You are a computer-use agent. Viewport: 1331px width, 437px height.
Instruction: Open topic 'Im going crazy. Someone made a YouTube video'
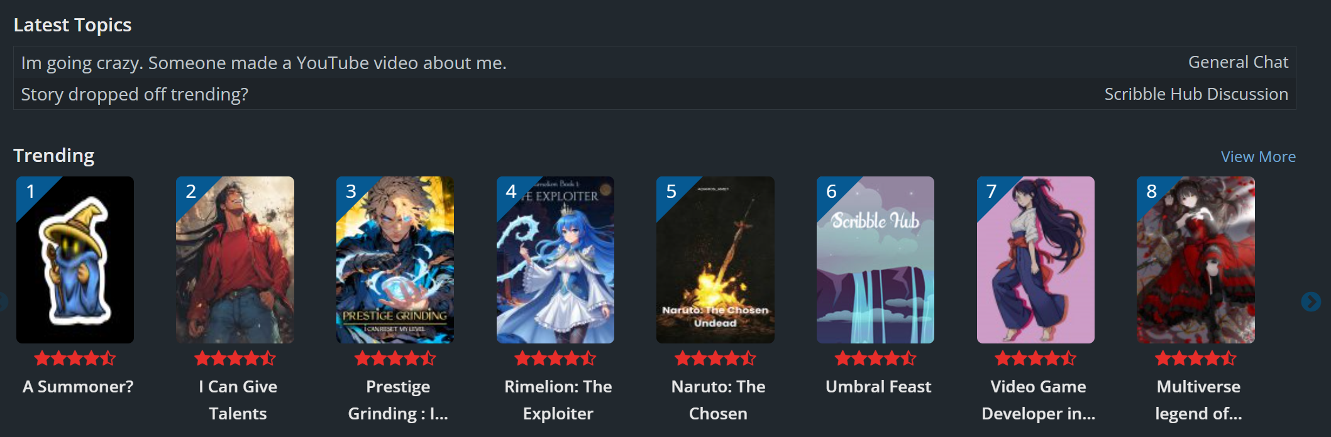[263, 63]
